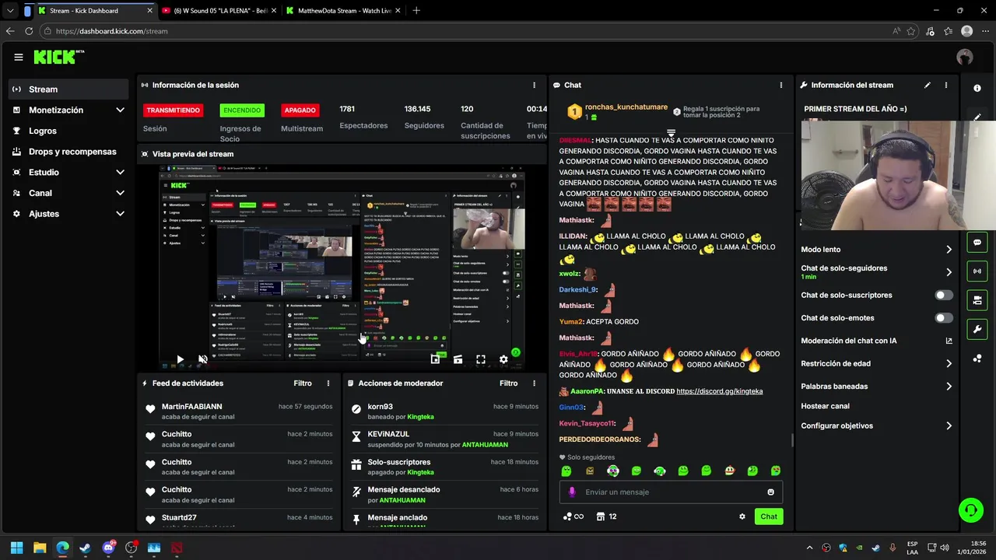Click the chat panel vertical scrollbar
Screen dimensions: 996x560
792,439
